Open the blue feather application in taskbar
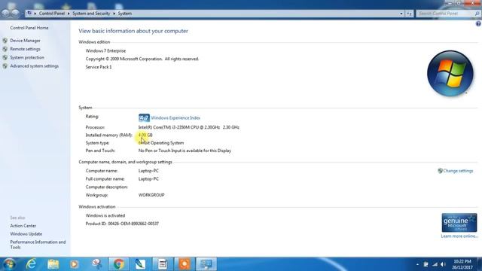 (x=140, y=264)
